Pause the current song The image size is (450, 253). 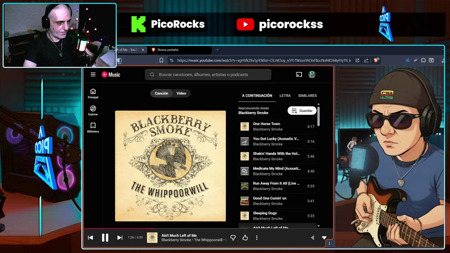tap(105, 238)
